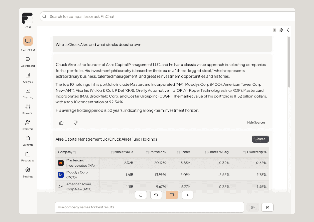Click the FinChat logo
The height and width of the screenshot is (222, 314).
click(x=27, y=18)
